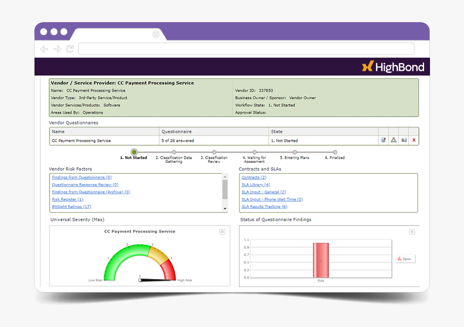
Task: Select the '2. Classification Data Gathering' step marker
Action: [174, 152]
